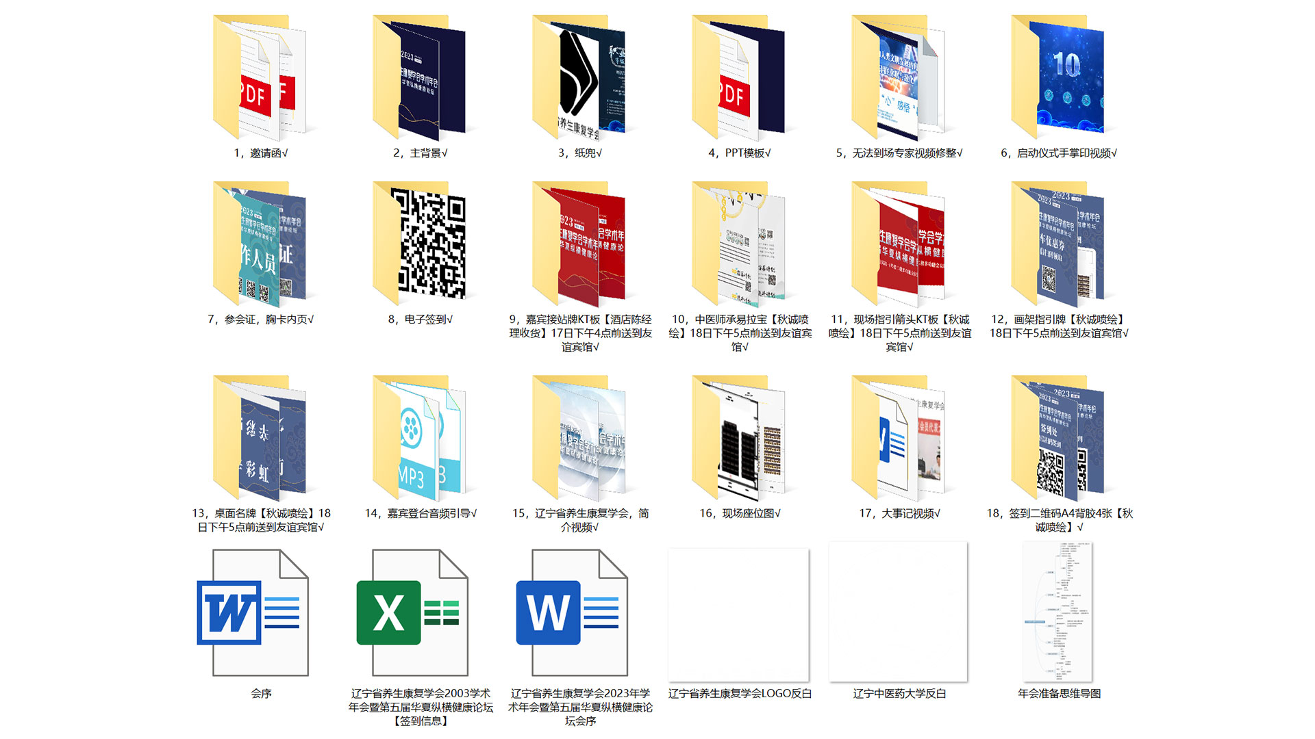Open '18，签到二维码A4背胶4张' folder
1315x739 pixels.
pos(1058,439)
